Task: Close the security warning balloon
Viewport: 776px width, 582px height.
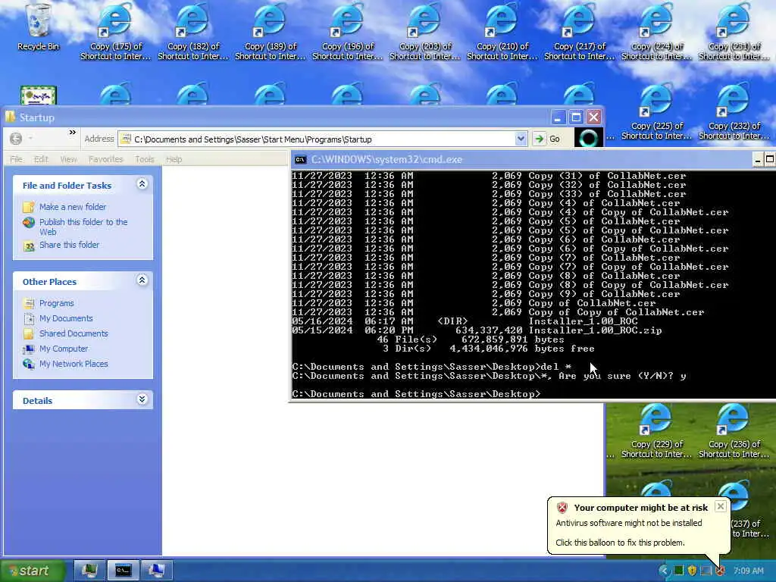Action: [x=721, y=506]
